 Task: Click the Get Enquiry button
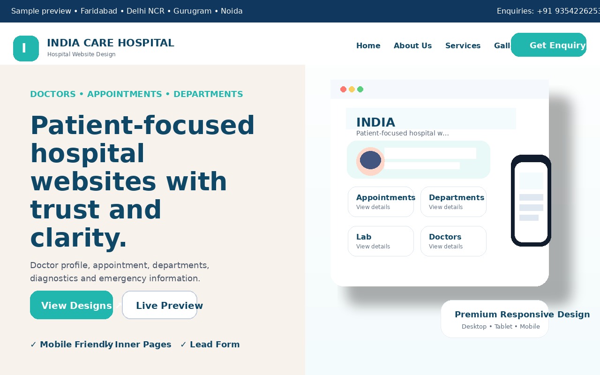548,45
